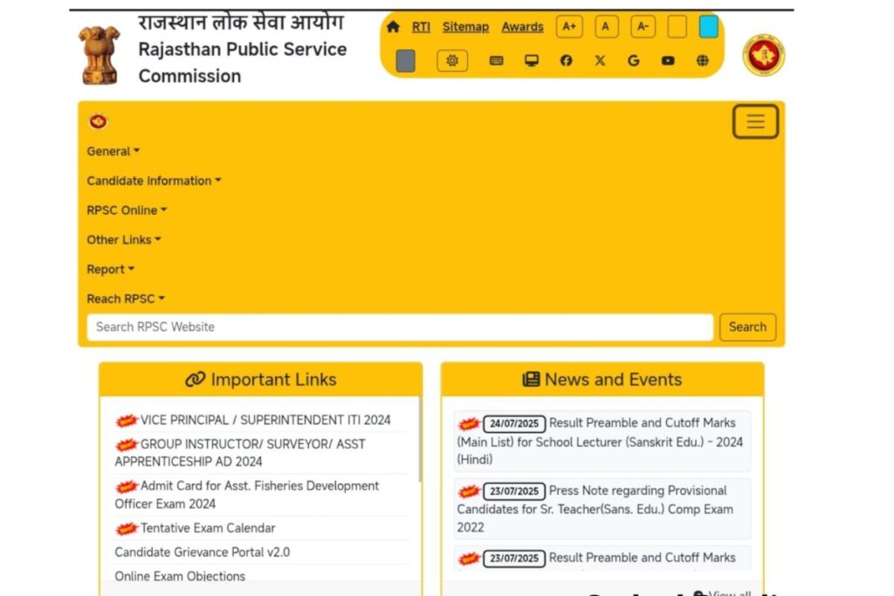Select the yellow color theme swatch
894x596 pixels.
coord(677,27)
